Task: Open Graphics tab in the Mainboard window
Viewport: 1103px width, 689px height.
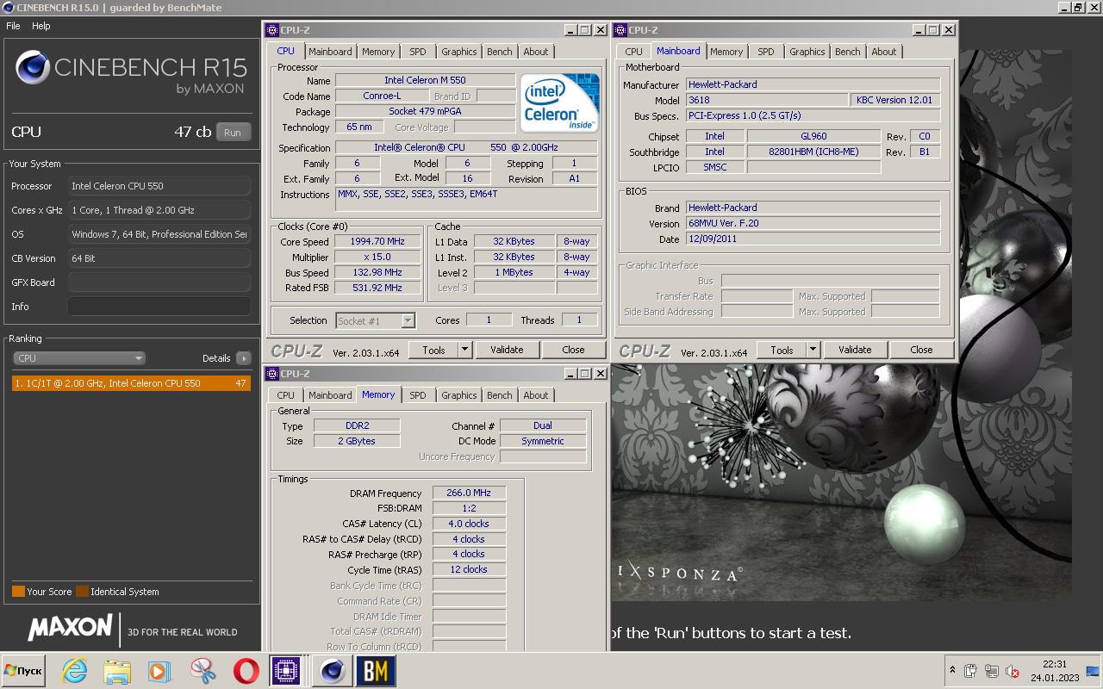Action: click(807, 52)
